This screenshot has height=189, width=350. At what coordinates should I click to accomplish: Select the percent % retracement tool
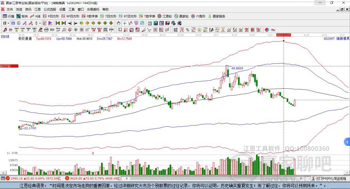(188, 30)
